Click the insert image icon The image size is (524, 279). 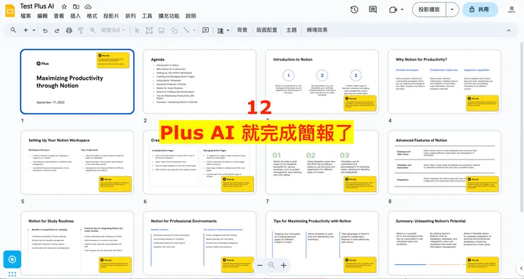161,30
